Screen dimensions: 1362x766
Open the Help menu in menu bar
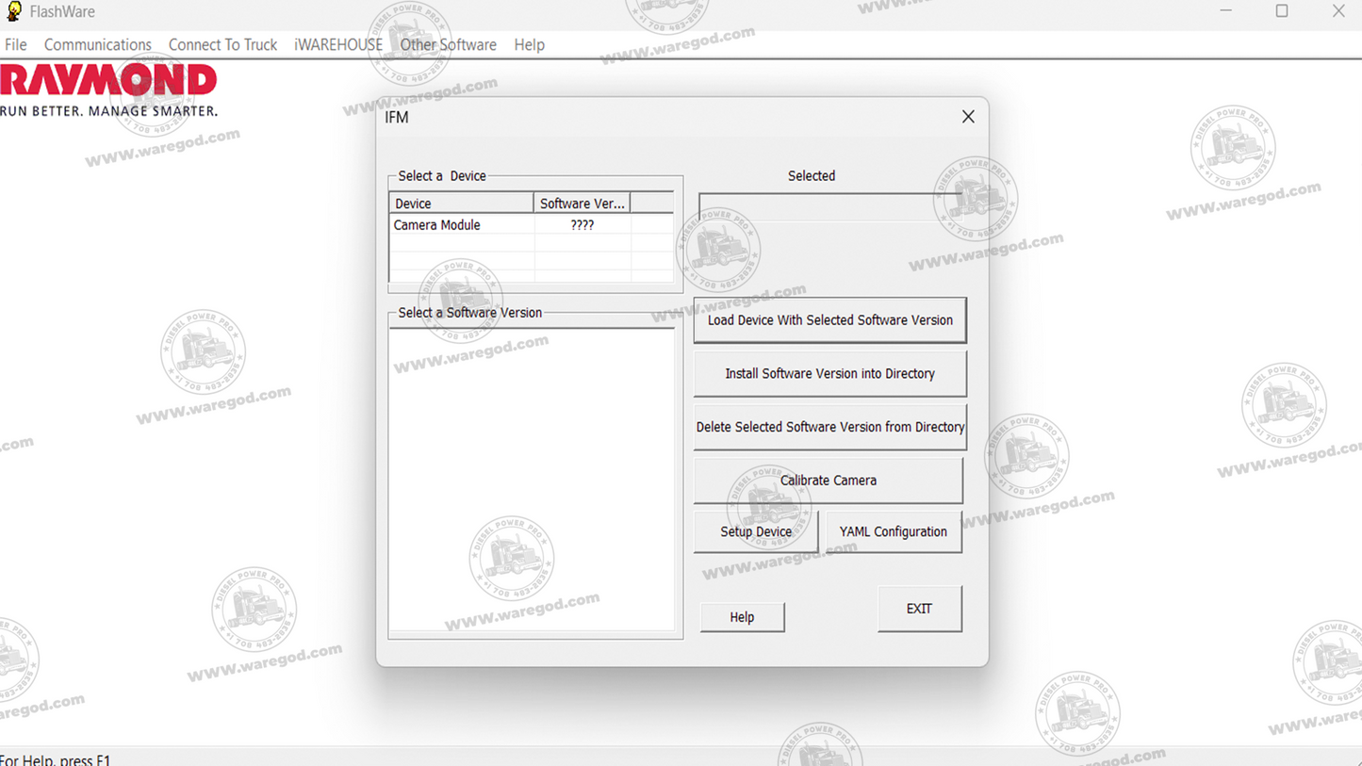click(529, 44)
